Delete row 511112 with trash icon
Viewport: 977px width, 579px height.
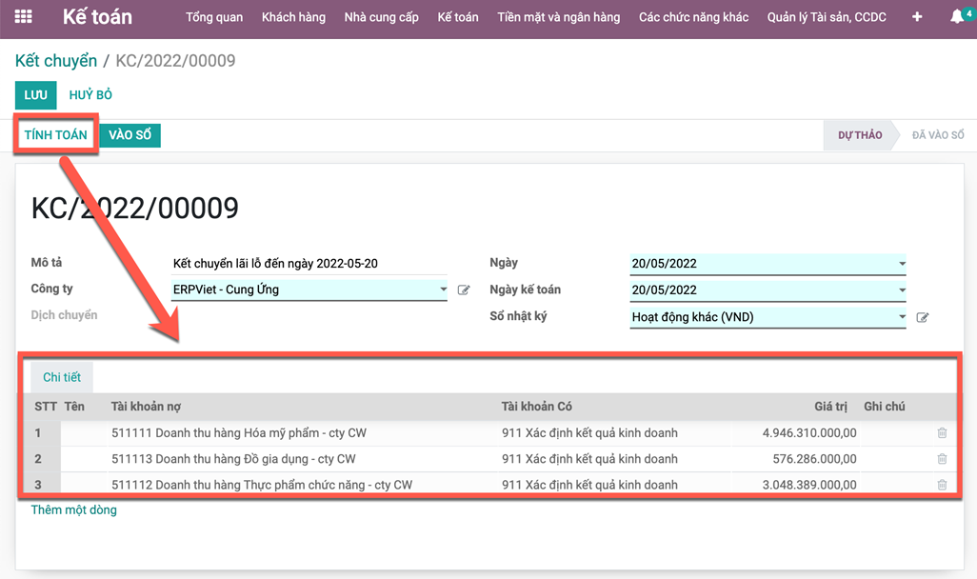click(942, 485)
